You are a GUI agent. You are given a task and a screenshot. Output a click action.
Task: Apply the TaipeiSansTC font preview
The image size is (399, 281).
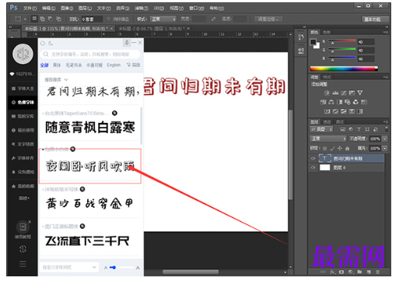pyautogui.click(x=90, y=127)
